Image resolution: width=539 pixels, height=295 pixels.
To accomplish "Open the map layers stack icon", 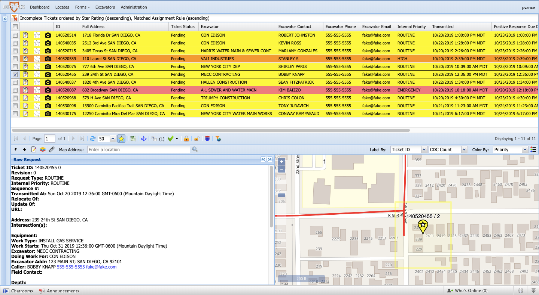I will pyautogui.click(x=43, y=149).
